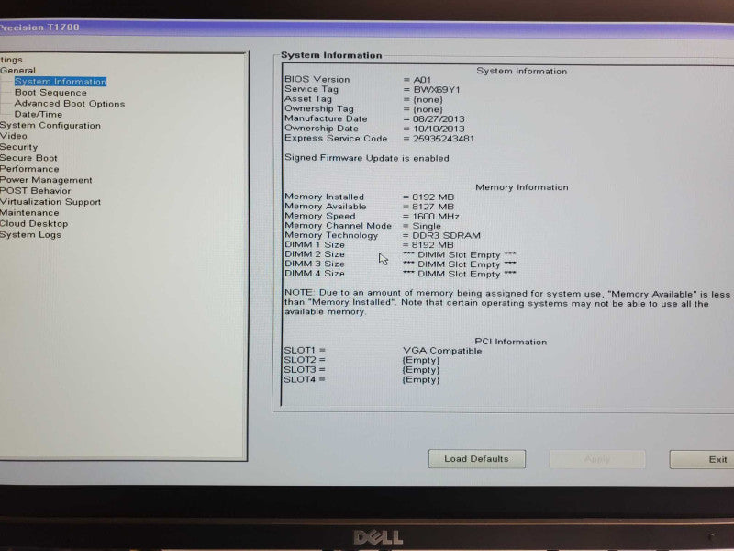Click the Precision T1700 title bar text
The height and width of the screenshot is (551, 734).
pyautogui.click(x=39, y=28)
